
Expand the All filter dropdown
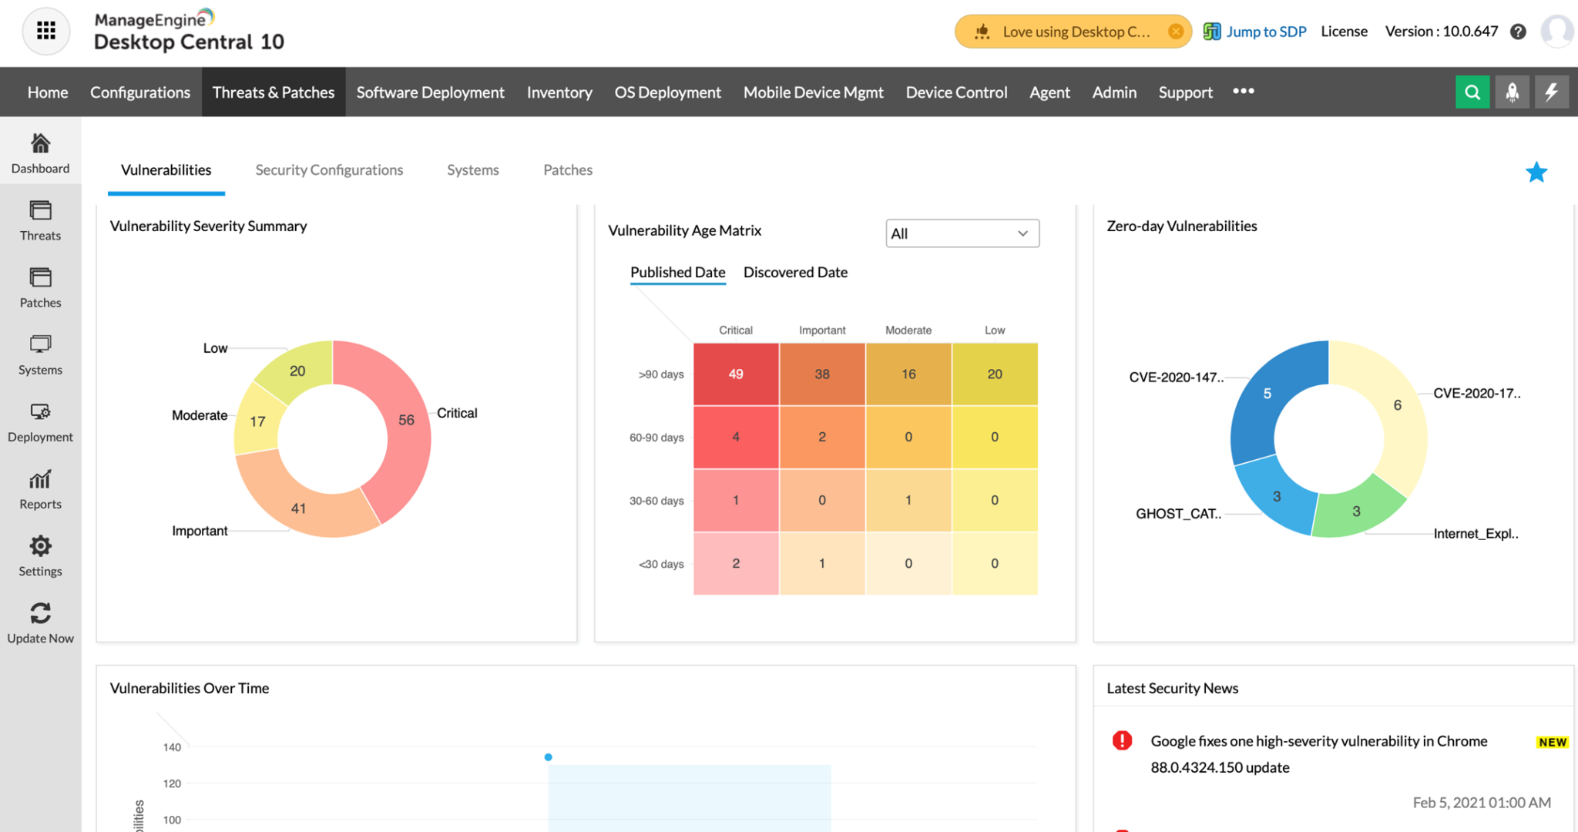[x=962, y=233]
